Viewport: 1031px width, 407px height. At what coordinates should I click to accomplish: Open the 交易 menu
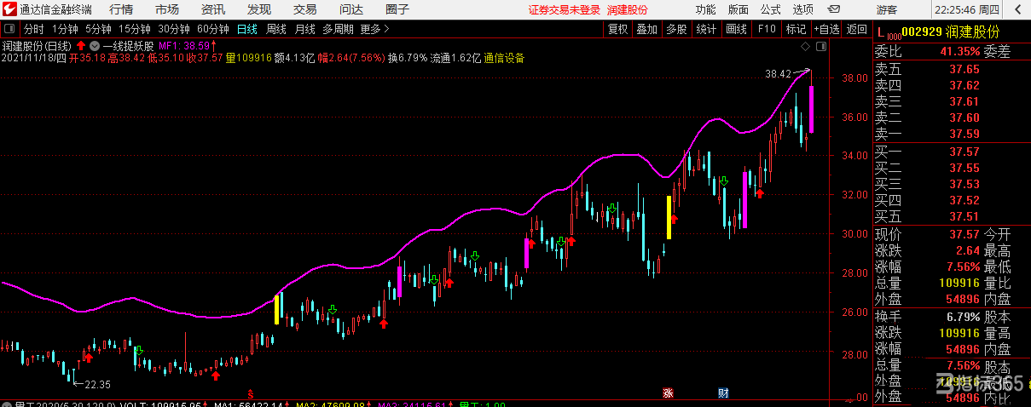[305, 9]
